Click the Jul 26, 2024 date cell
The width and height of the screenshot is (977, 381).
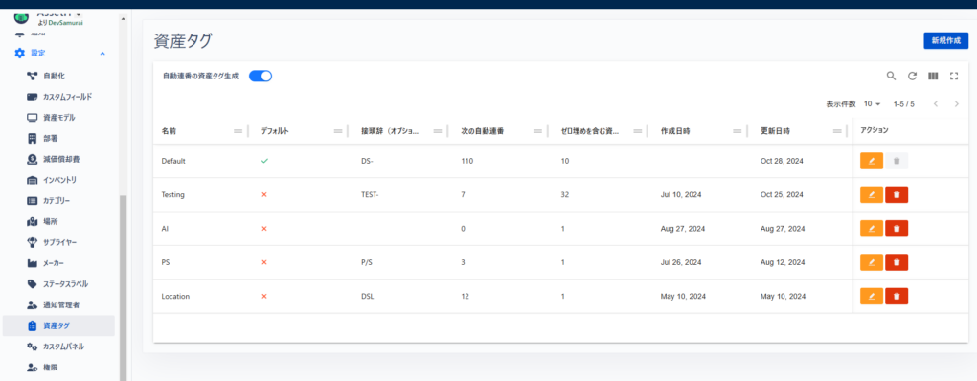(681, 262)
